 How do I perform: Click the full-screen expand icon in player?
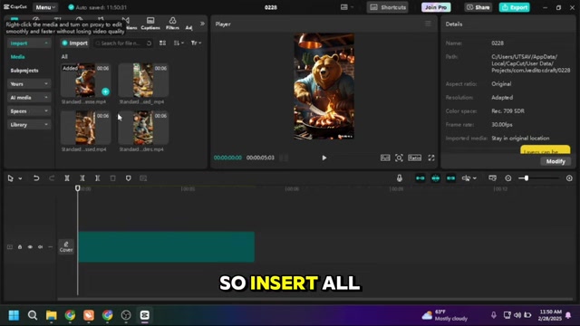431,158
